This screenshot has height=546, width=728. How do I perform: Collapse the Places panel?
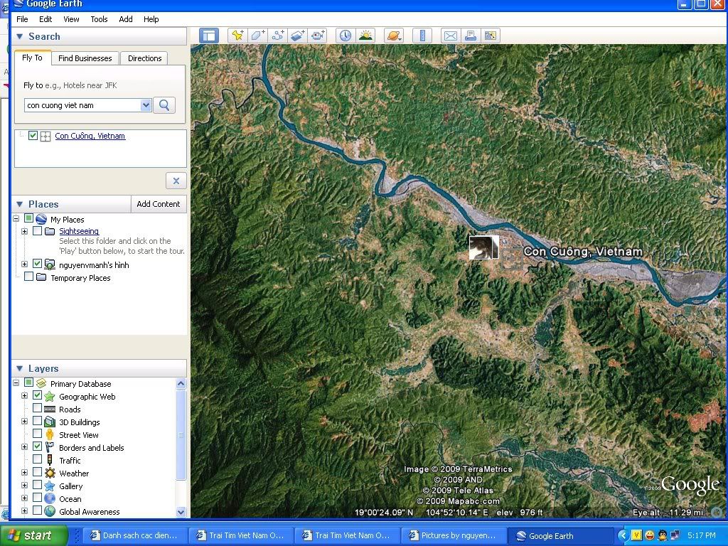point(19,204)
